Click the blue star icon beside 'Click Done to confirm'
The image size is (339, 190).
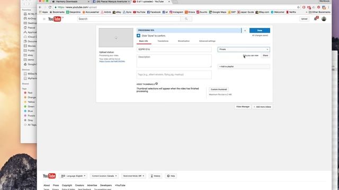point(138,35)
